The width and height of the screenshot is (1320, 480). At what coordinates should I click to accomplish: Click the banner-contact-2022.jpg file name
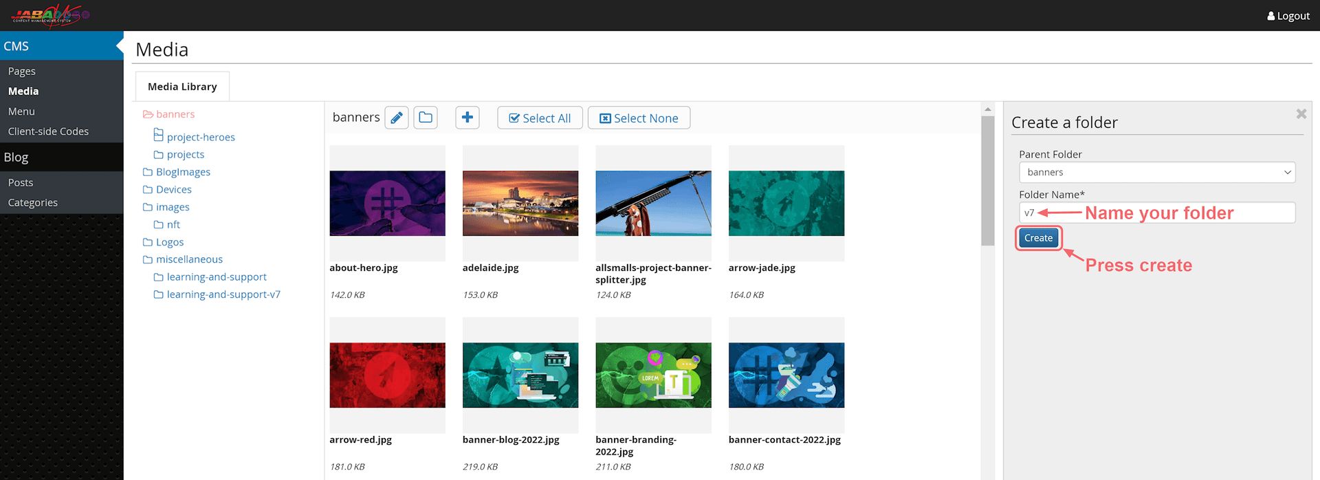pyautogui.click(x=784, y=440)
